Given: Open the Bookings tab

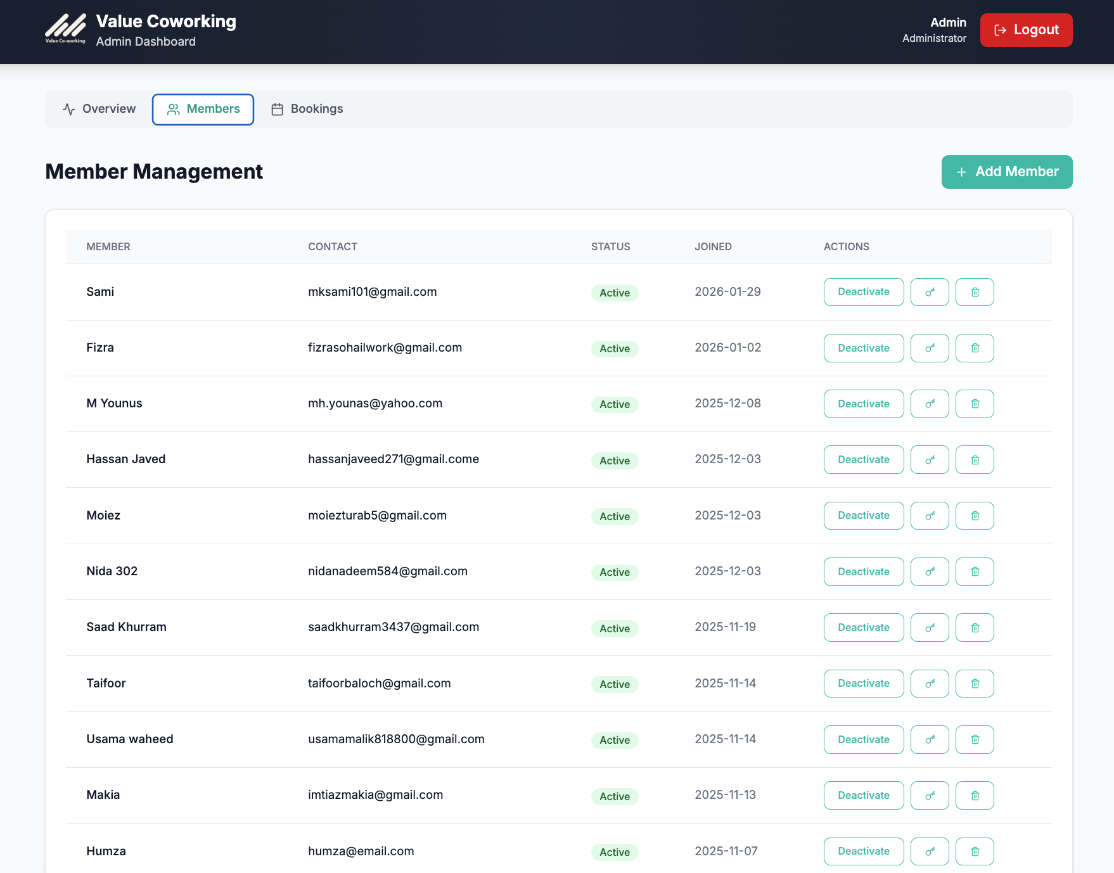Looking at the screenshot, I should click(307, 109).
